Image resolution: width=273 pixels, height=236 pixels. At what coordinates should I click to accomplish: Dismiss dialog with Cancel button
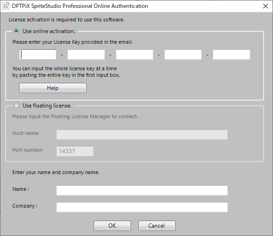coord(157,226)
